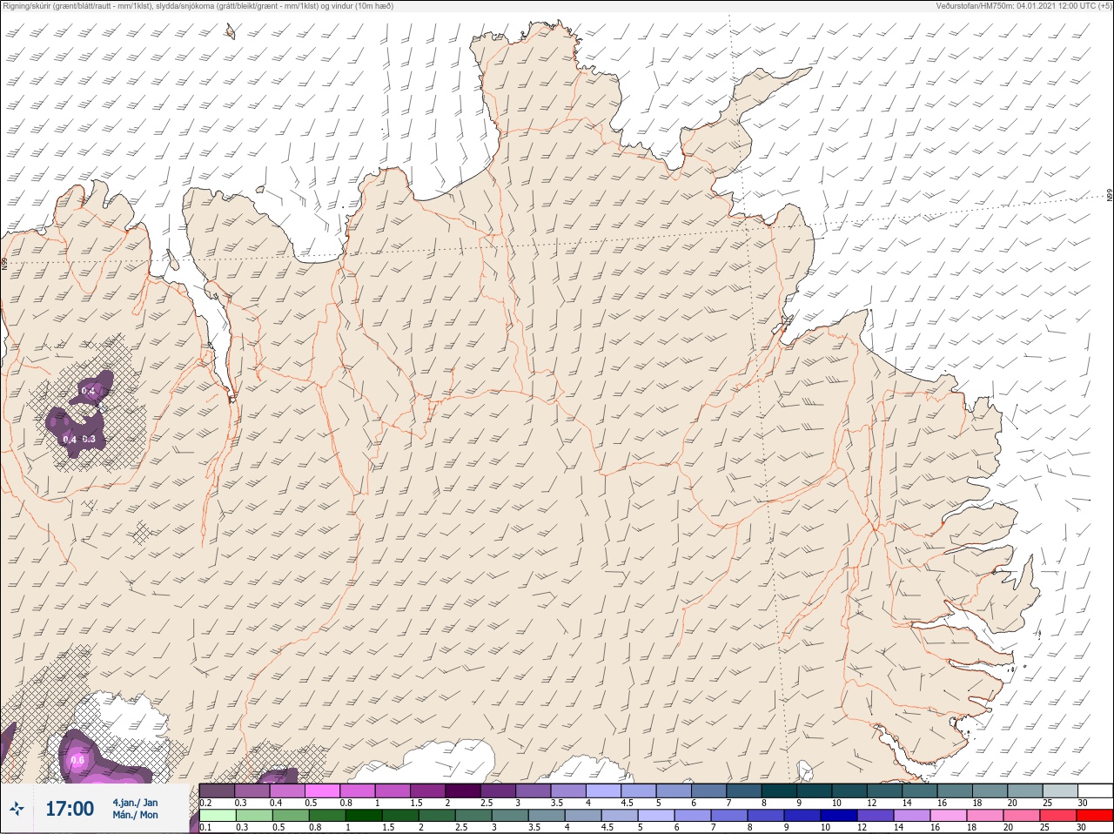Image resolution: width=1114 pixels, height=834 pixels.
Task: Click the 17:00 forecast time display
Action: click(70, 809)
